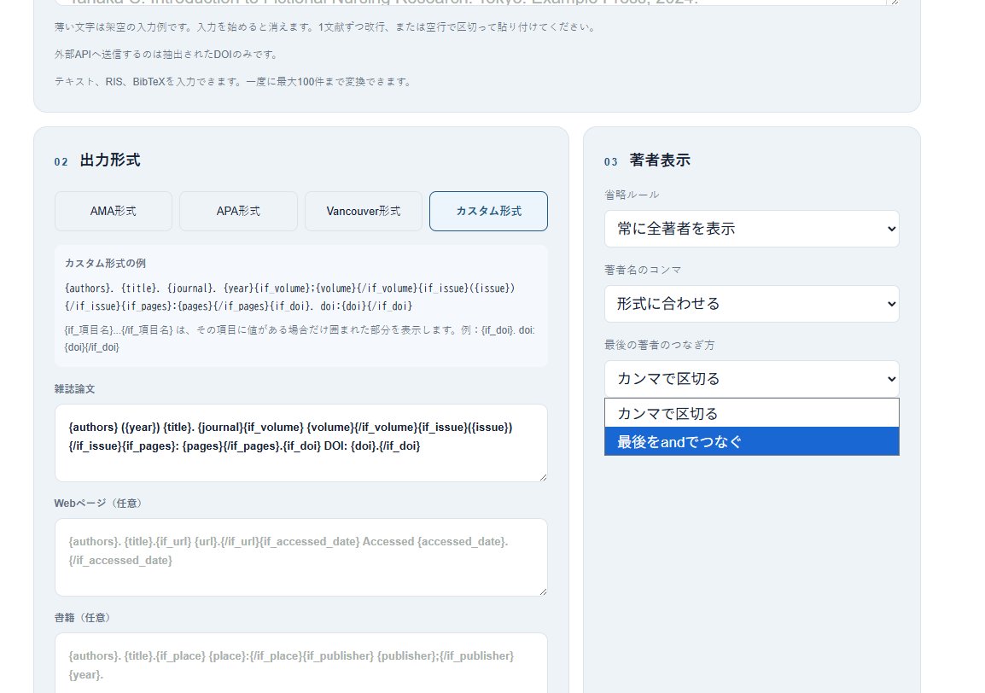Click into the 書籍 template textarea
Viewport: 985px width, 693px height.
(301, 663)
